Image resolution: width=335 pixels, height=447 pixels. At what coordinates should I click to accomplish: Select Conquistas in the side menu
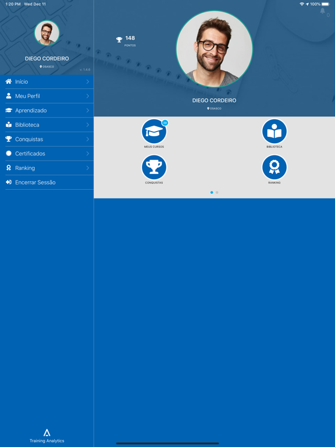click(47, 139)
